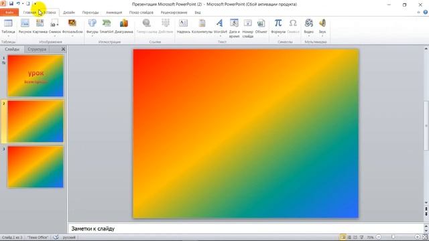Click the Снимок screenshot icon
The width and height of the screenshot is (429, 241).
pos(54,23)
